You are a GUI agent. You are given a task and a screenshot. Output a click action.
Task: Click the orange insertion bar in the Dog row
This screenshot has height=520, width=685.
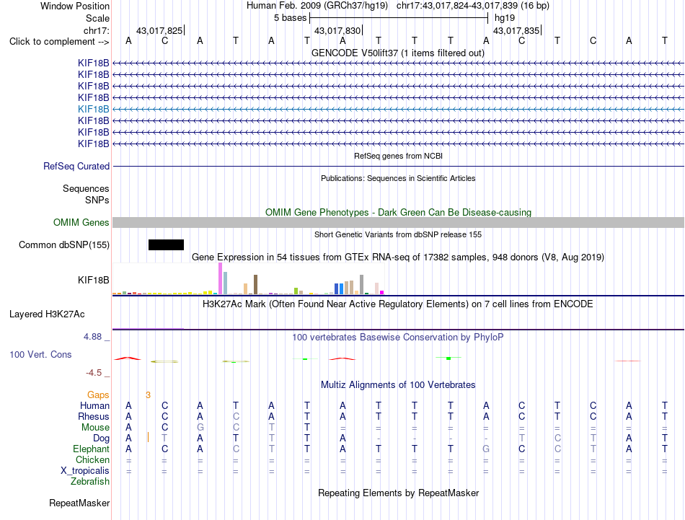(x=148, y=437)
